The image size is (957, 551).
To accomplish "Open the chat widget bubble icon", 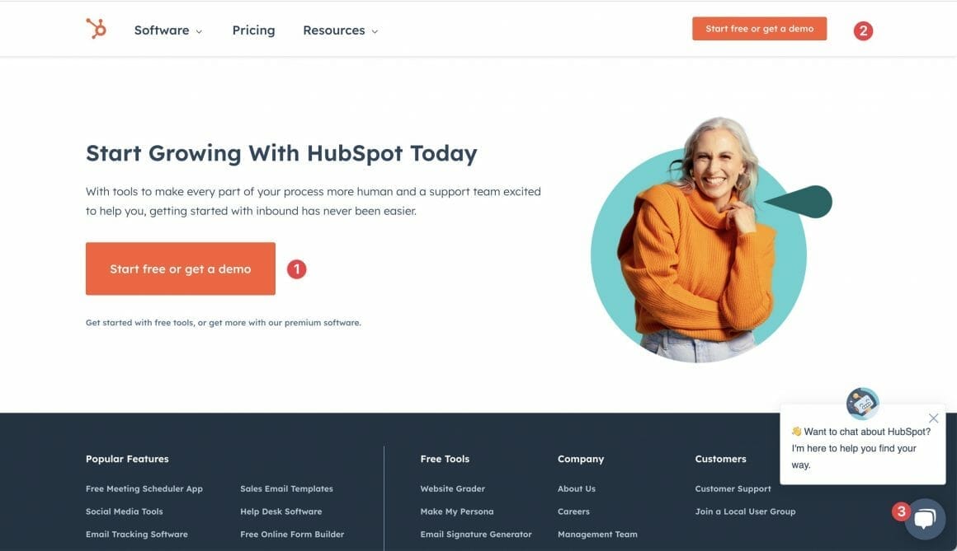I will (x=926, y=519).
